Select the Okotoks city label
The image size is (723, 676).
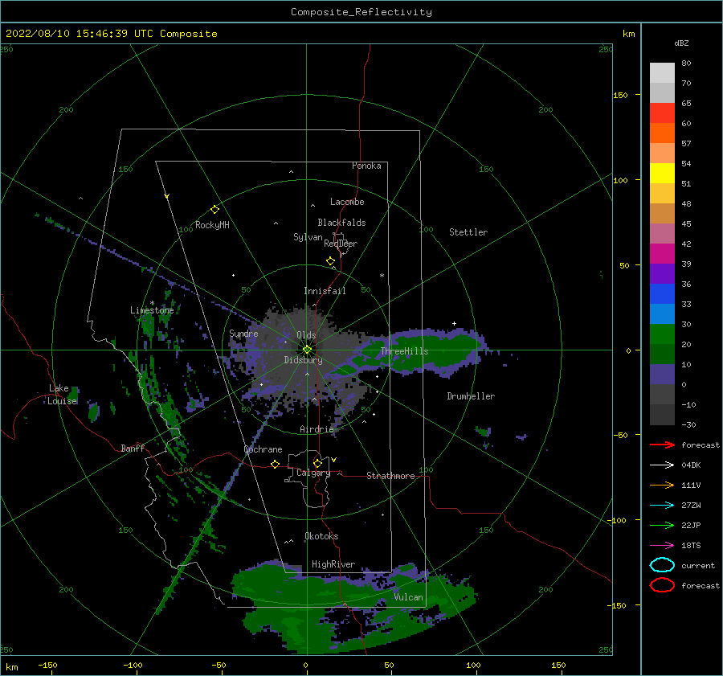[x=321, y=536]
